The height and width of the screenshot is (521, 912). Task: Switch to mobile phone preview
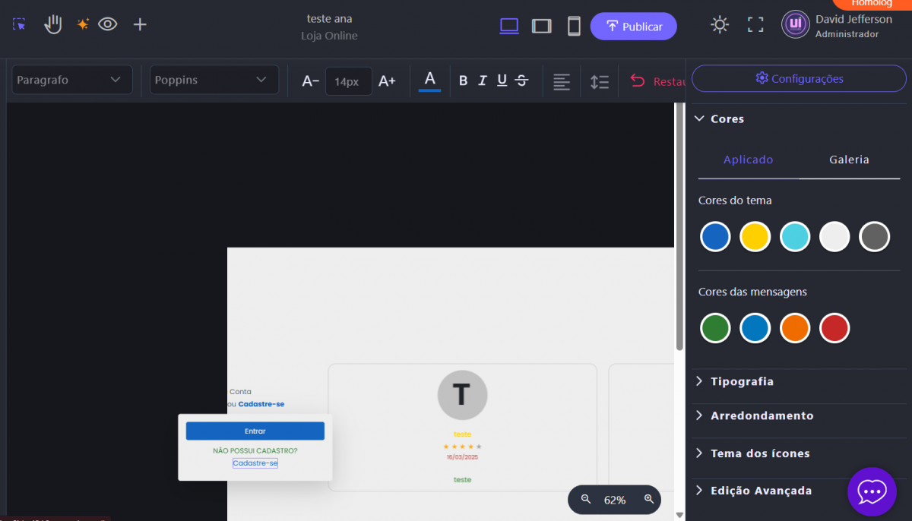click(x=574, y=26)
